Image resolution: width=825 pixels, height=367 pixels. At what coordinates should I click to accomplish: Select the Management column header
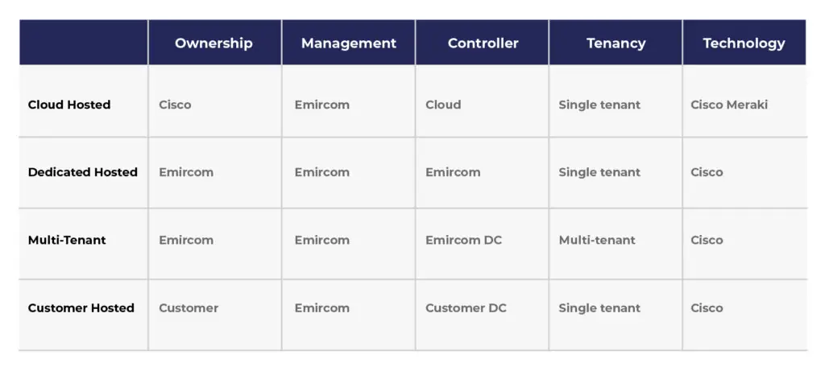point(348,43)
